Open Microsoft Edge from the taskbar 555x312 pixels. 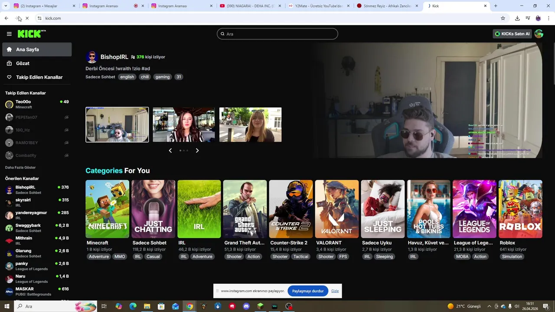133,306
